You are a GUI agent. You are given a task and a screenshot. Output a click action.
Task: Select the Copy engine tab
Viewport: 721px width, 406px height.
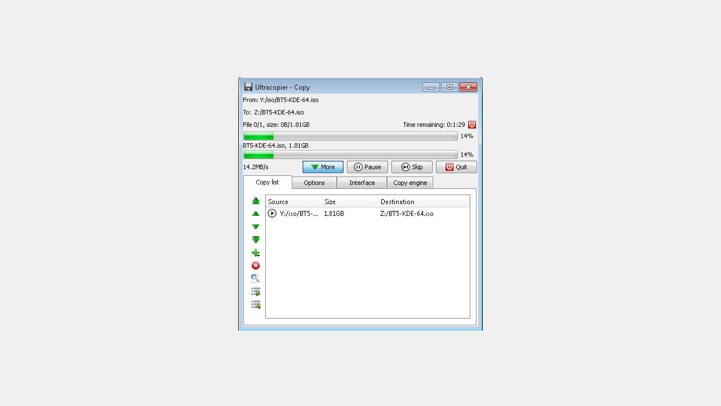pyautogui.click(x=410, y=183)
